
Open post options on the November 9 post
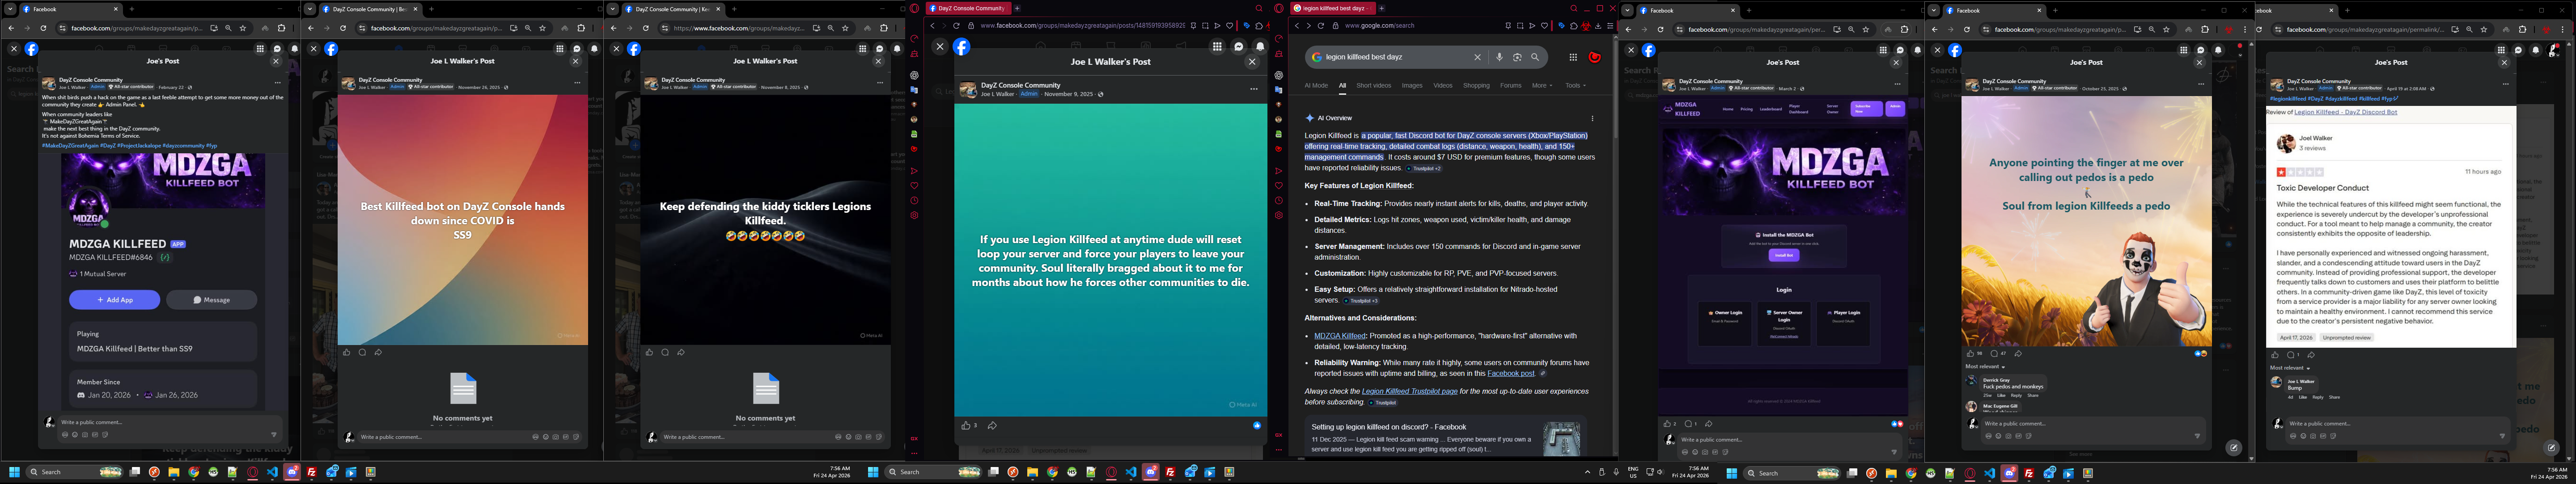[x=1253, y=89]
